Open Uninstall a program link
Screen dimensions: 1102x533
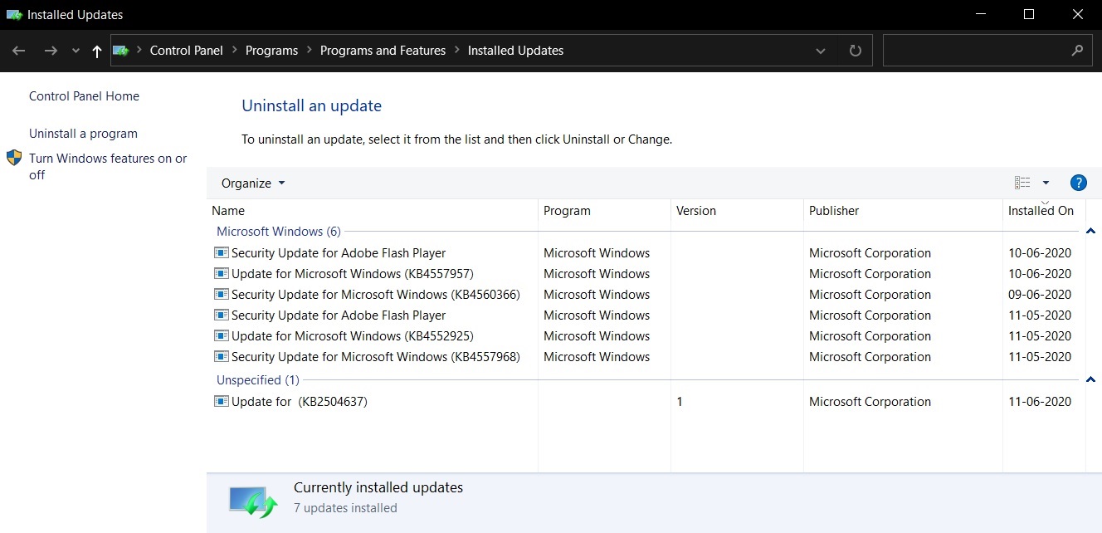coord(83,134)
